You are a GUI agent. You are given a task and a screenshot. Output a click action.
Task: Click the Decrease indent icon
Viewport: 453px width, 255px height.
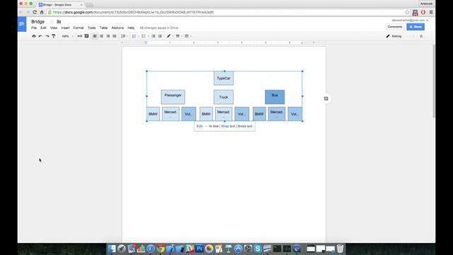[154, 36]
